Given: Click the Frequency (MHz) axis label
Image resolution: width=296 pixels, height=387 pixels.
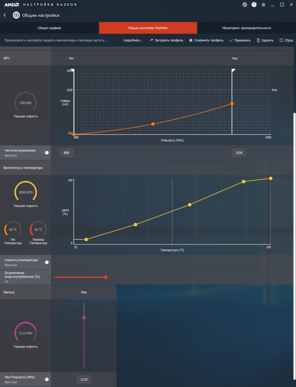Looking at the screenshot, I should (x=172, y=140).
